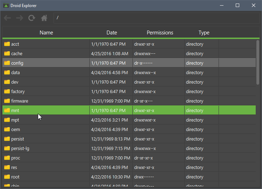The height and width of the screenshot is (189, 262).
Task: Click the dev folder icon
Action: point(7,82)
